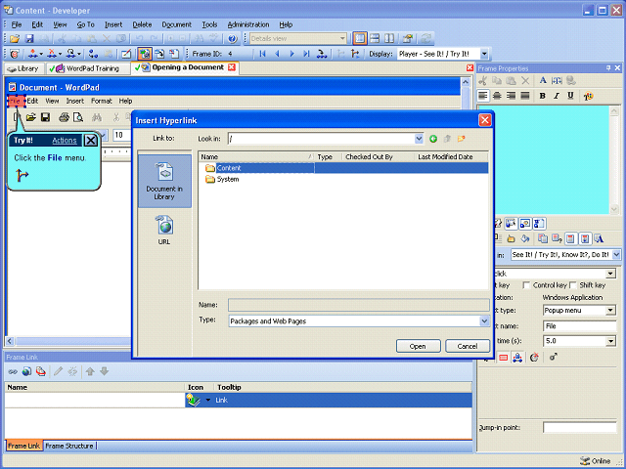The height and width of the screenshot is (469, 626).
Task: Click Document in Library link type
Action: click(x=164, y=181)
